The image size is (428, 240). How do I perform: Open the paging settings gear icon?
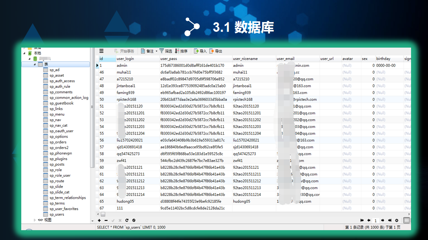tap(397, 221)
